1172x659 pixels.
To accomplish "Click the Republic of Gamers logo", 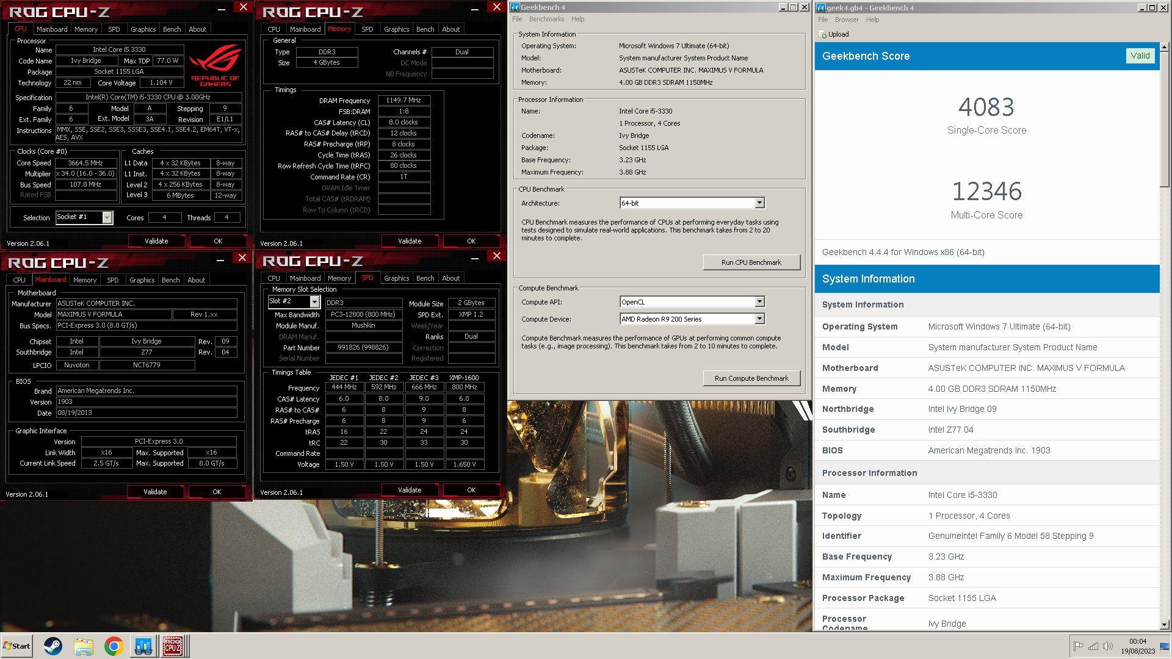I will [215, 65].
